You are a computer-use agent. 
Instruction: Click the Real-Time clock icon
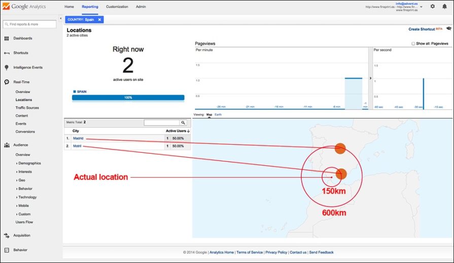coord(7,82)
